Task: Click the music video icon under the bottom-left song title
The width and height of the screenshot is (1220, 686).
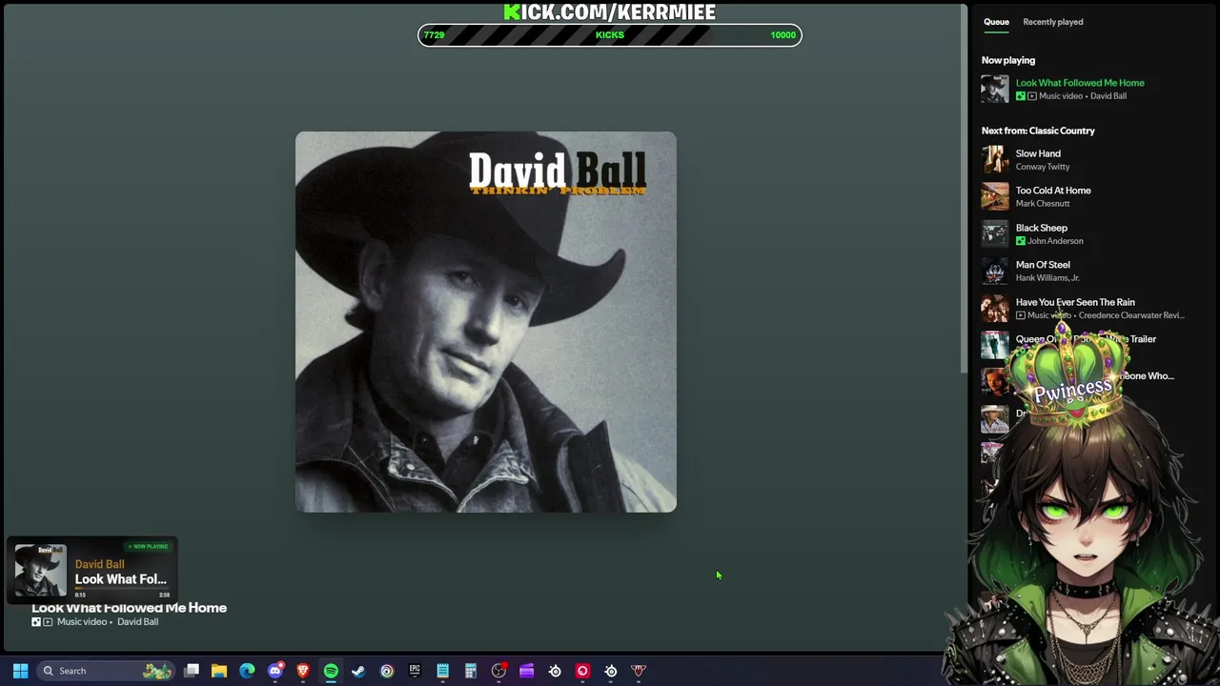Action: click(48, 622)
